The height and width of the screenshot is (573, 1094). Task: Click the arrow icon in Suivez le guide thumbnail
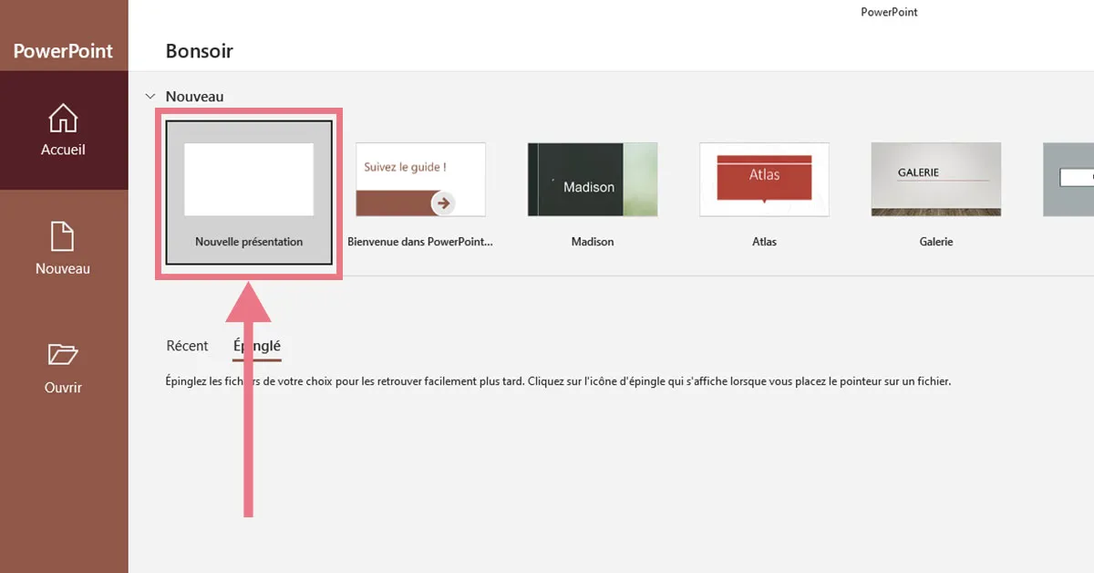point(443,203)
